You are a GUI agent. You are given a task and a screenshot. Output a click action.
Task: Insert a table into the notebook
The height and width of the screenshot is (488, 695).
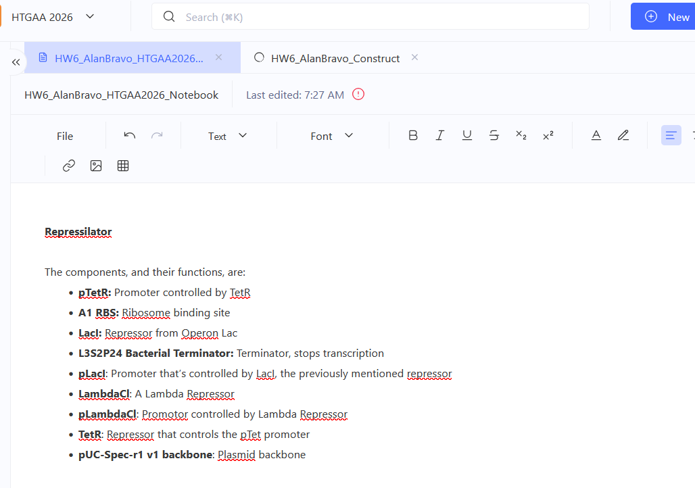tap(123, 166)
